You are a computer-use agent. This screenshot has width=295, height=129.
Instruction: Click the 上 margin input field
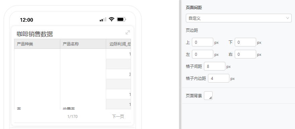pos(203,42)
